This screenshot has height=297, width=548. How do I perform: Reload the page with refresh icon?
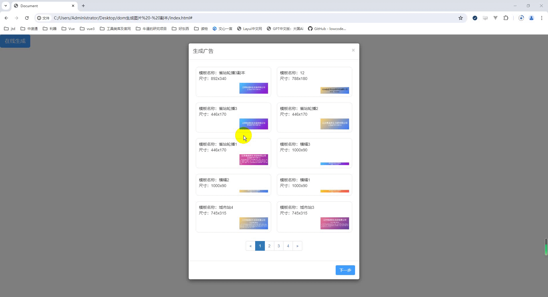(27, 18)
